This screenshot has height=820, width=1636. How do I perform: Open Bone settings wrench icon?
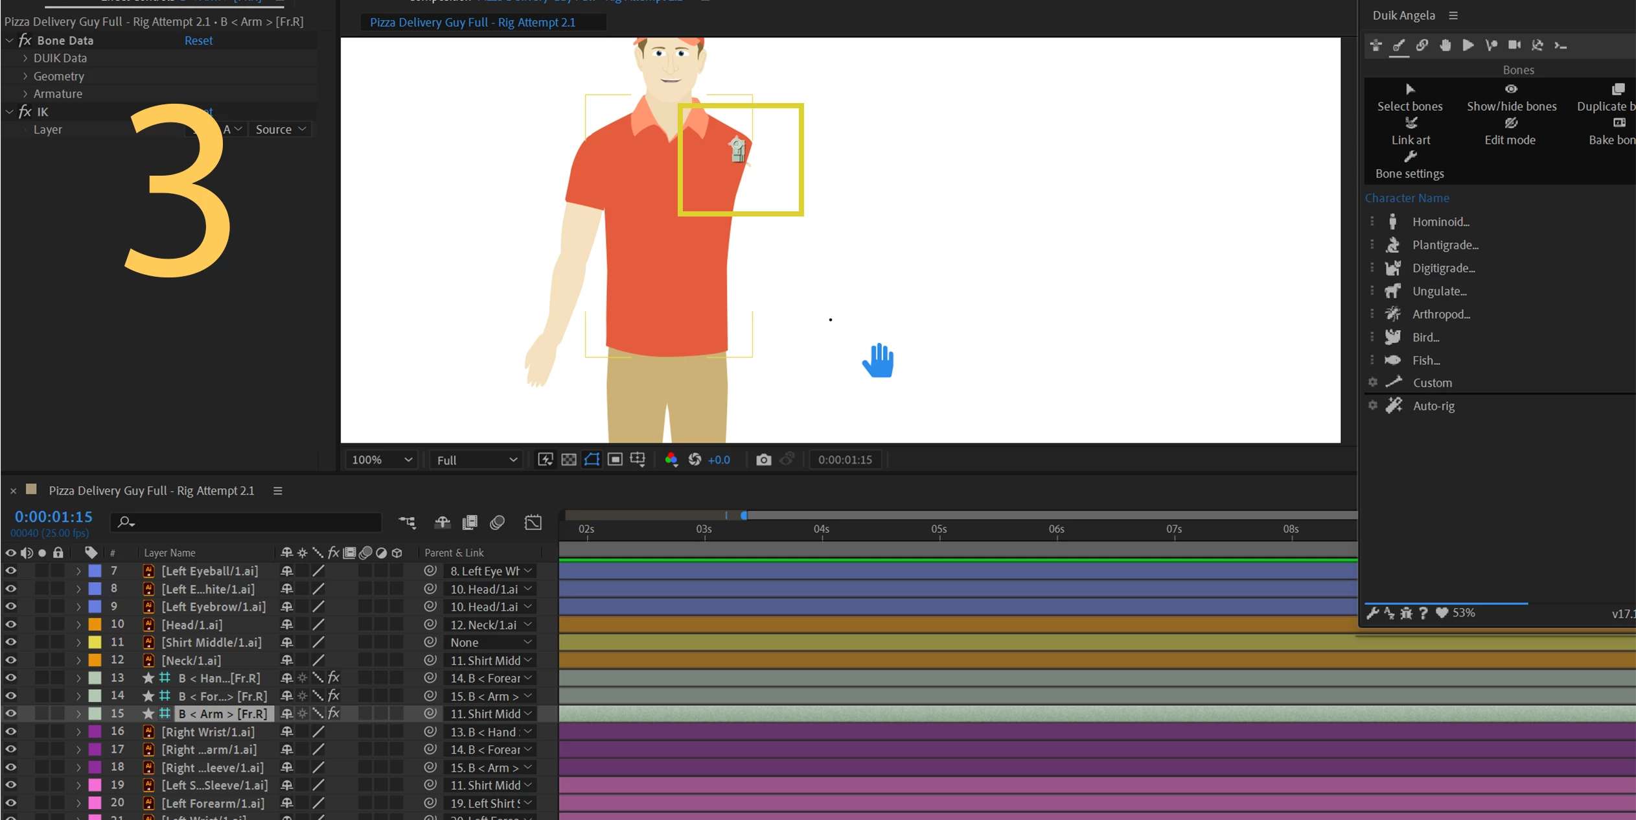click(1410, 157)
